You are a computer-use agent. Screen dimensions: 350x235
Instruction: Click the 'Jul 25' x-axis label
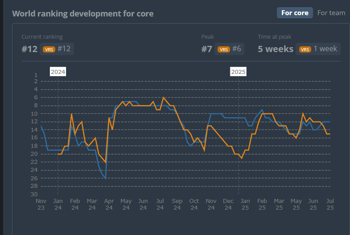click(x=330, y=204)
